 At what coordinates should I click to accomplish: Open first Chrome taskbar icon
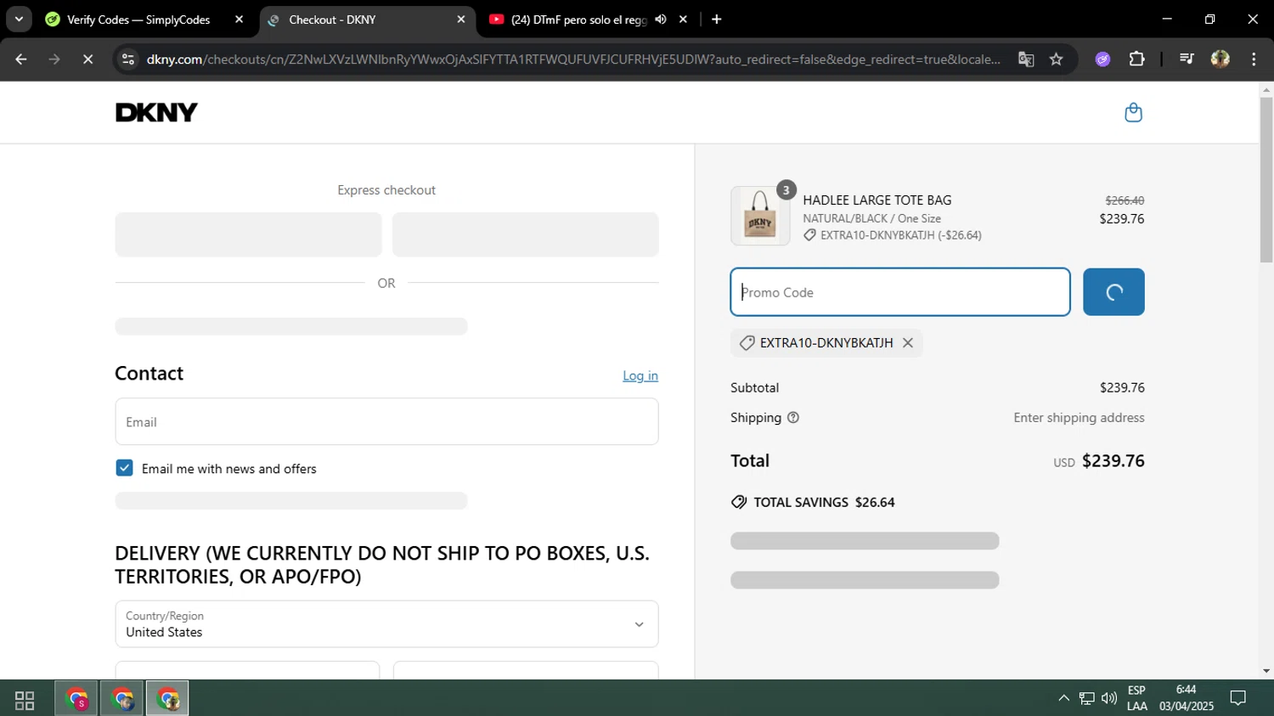click(76, 699)
